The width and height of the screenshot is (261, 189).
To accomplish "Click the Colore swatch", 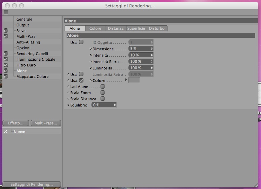I will click(x=134, y=80).
